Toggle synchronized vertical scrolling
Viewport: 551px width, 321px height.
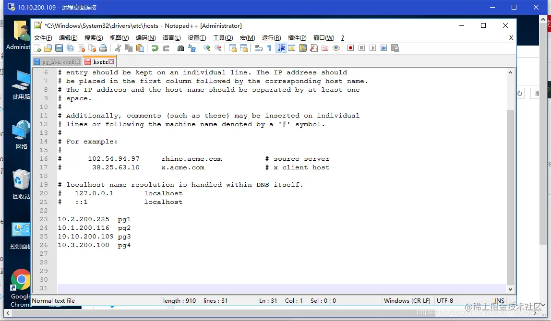pos(233,48)
